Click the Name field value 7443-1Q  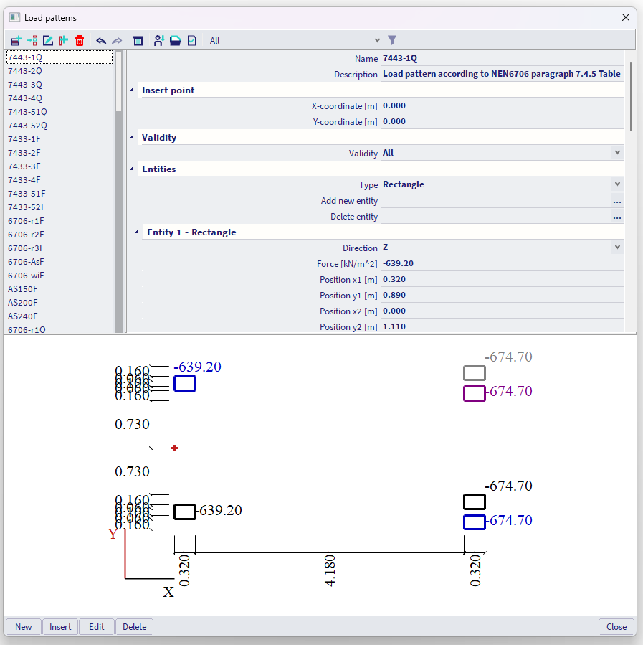(x=502, y=58)
